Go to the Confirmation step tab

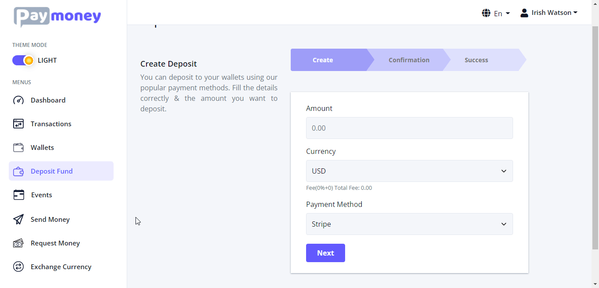[409, 60]
